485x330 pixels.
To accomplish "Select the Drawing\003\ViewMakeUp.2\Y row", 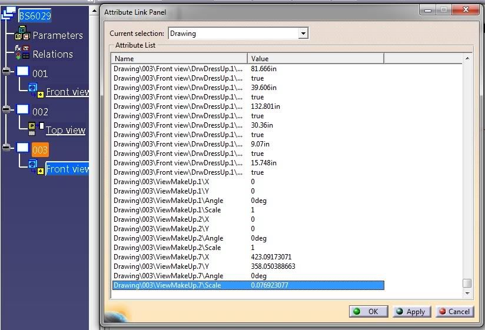I will [x=248, y=229].
